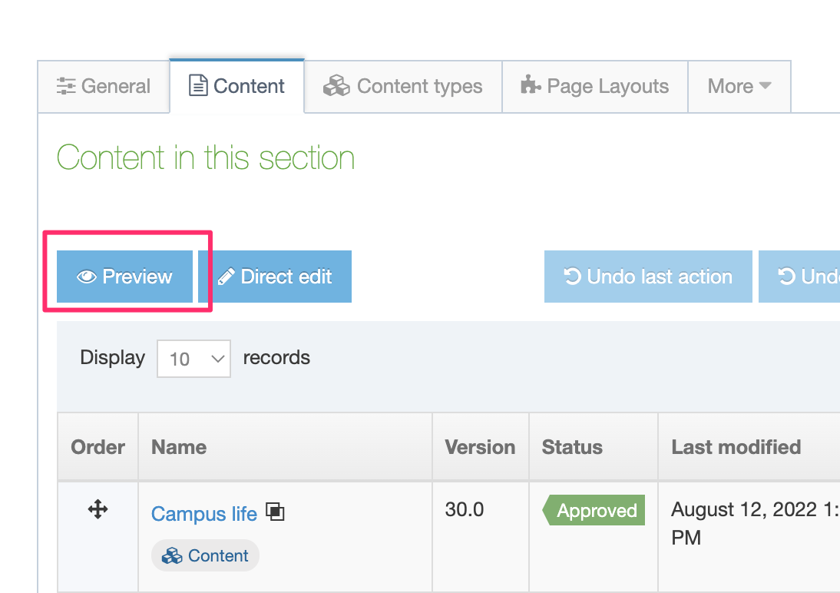This screenshot has height=593, width=840.
Task: Open the Campus life content link
Action: [203, 514]
